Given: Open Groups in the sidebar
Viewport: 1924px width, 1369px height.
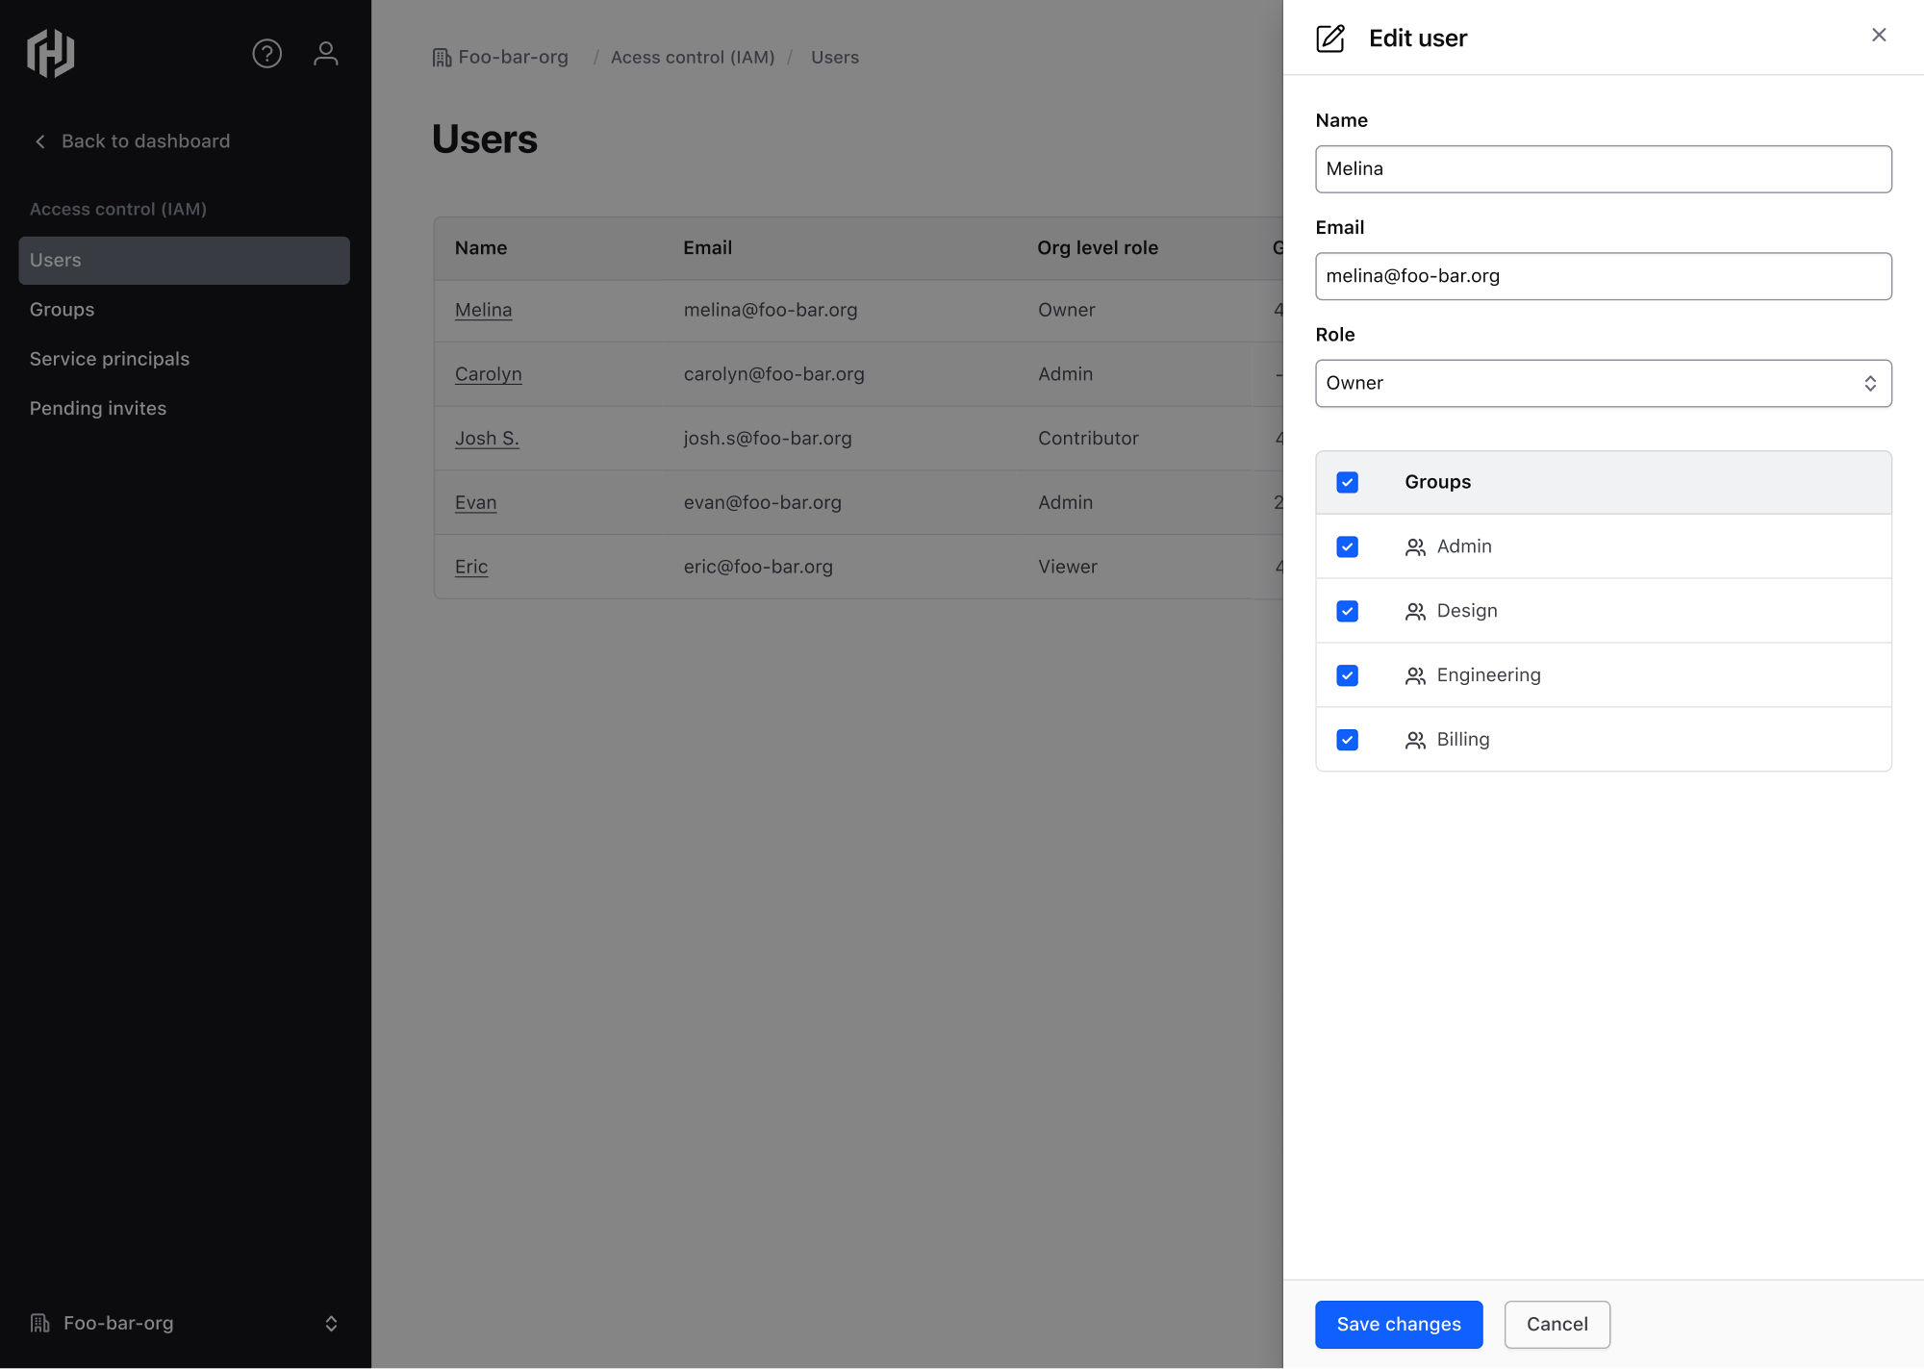Looking at the screenshot, I should tap(63, 310).
